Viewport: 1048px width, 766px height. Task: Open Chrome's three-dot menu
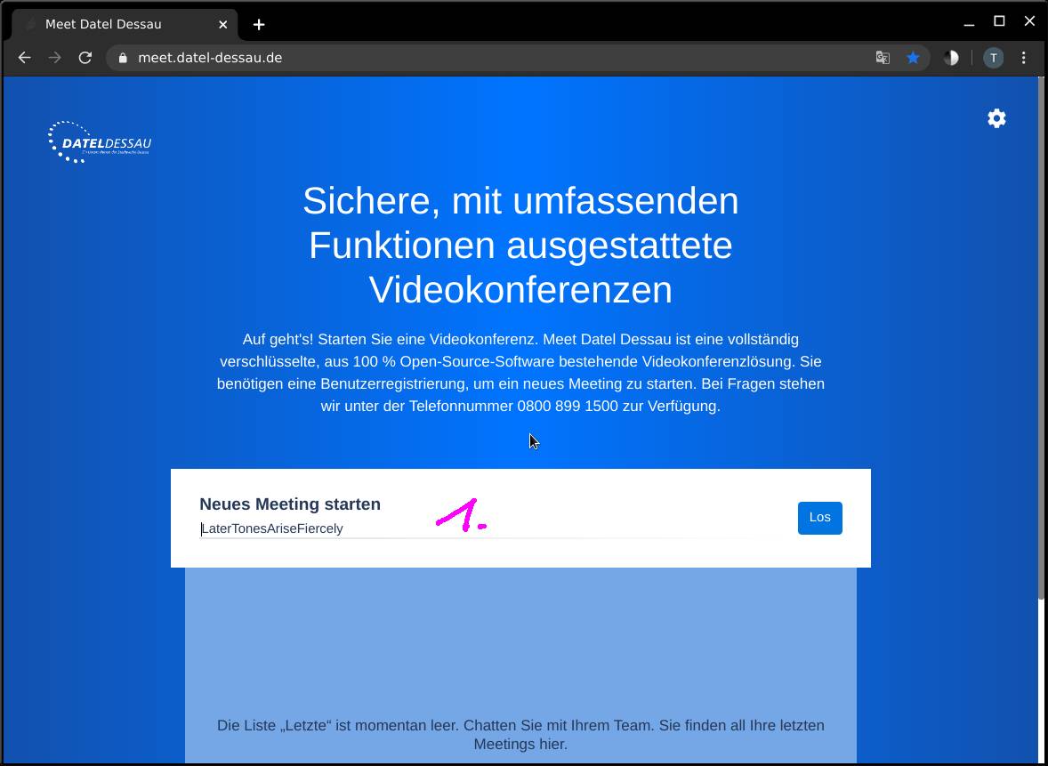click(x=1024, y=58)
